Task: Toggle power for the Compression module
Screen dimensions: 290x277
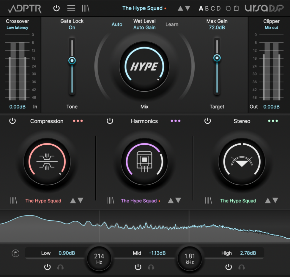Action: pyautogui.click(x=13, y=121)
